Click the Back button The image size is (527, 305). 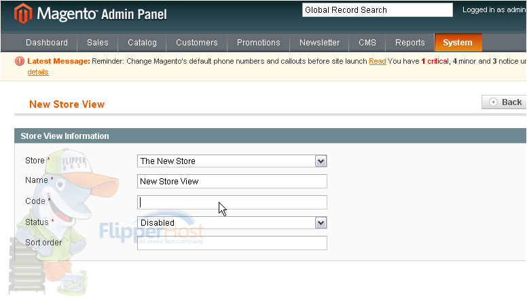[504, 102]
